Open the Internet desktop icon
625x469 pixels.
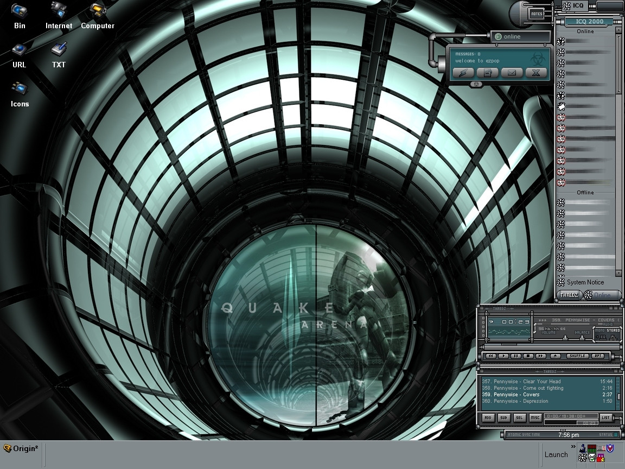coord(59,16)
